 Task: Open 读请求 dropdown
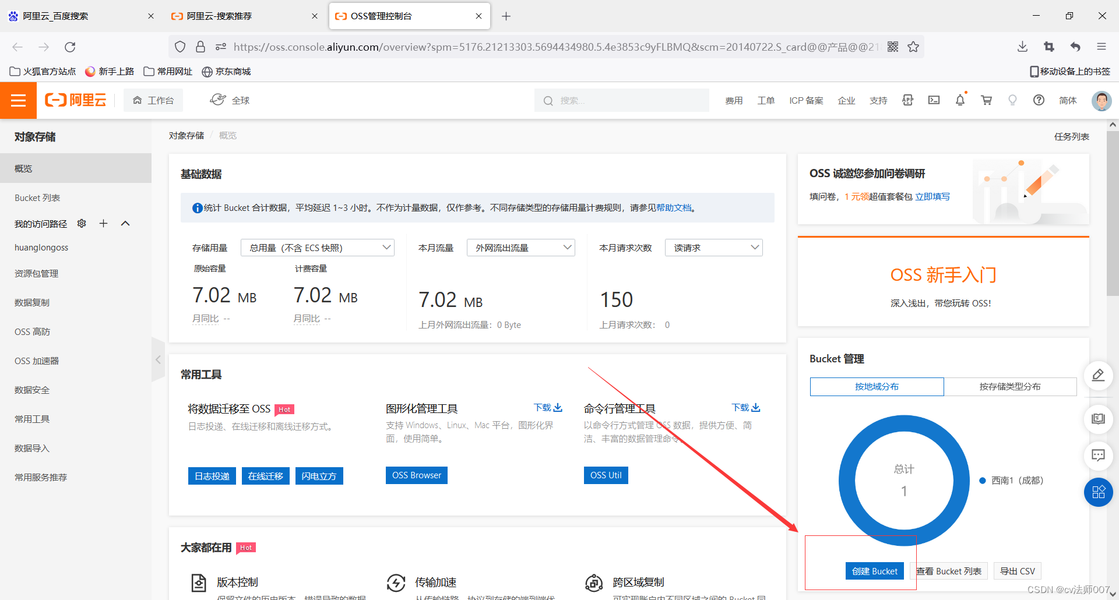[714, 248]
